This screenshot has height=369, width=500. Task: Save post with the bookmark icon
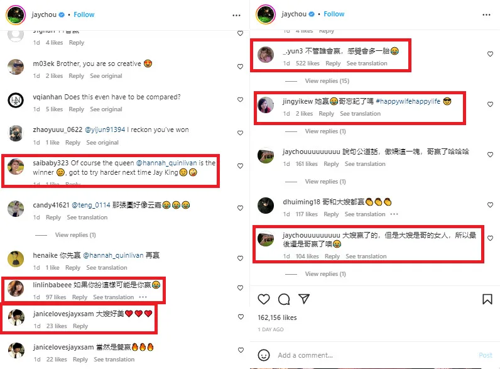(487, 299)
